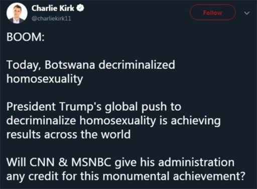Image resolution: width=257 pixels, height=189 pixels.
Task: Click the Charlie Kirk display name
Action: [x=53, y=8]
